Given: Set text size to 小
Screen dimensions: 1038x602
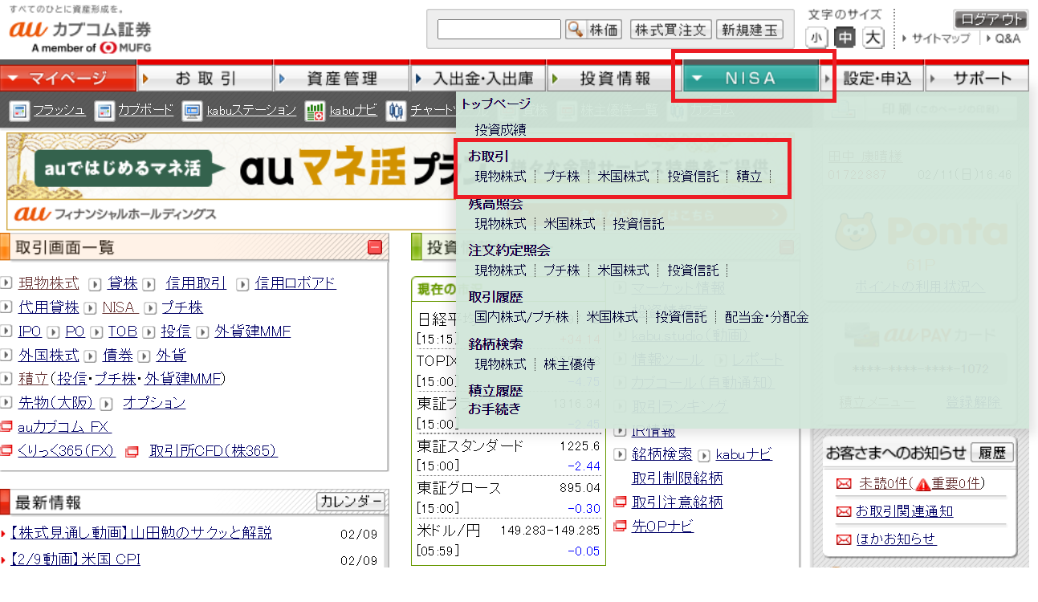Looking at the screenshot, I should click(816, 38).
